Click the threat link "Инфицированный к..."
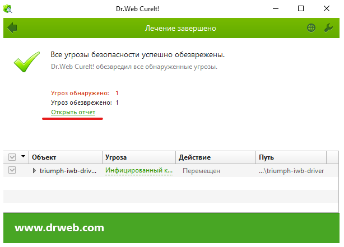The image size is (344, 247). (x=139, y=170)
